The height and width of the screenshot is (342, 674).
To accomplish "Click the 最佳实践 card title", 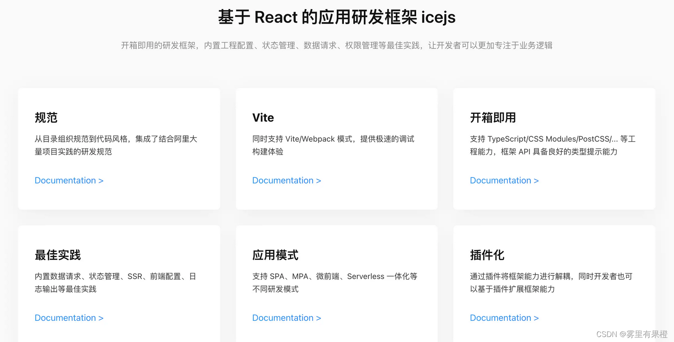I will point(58,255).
